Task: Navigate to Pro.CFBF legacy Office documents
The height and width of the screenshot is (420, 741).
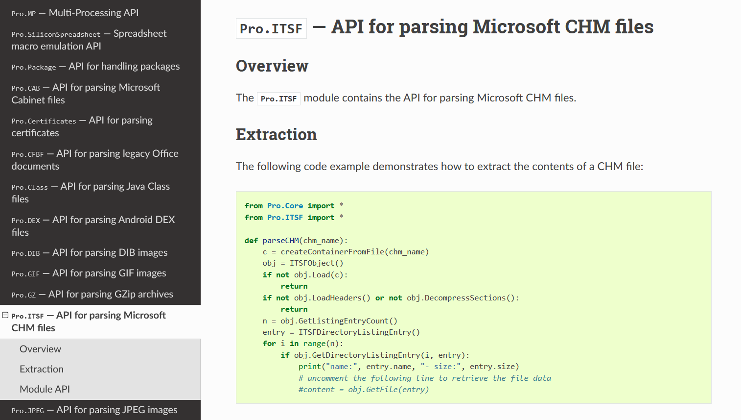Action: click(95, 160)
